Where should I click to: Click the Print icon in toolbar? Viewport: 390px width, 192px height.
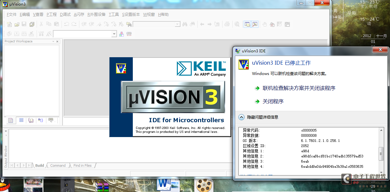point(227,24)
